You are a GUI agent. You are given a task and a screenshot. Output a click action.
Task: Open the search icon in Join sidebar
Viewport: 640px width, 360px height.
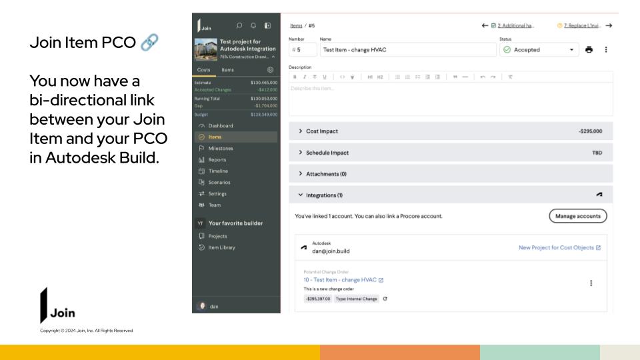pos(239,26)
